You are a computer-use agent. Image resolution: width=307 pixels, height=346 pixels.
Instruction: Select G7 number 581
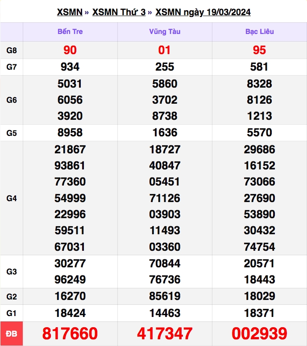pyautogui.click(x=259, y=67)
